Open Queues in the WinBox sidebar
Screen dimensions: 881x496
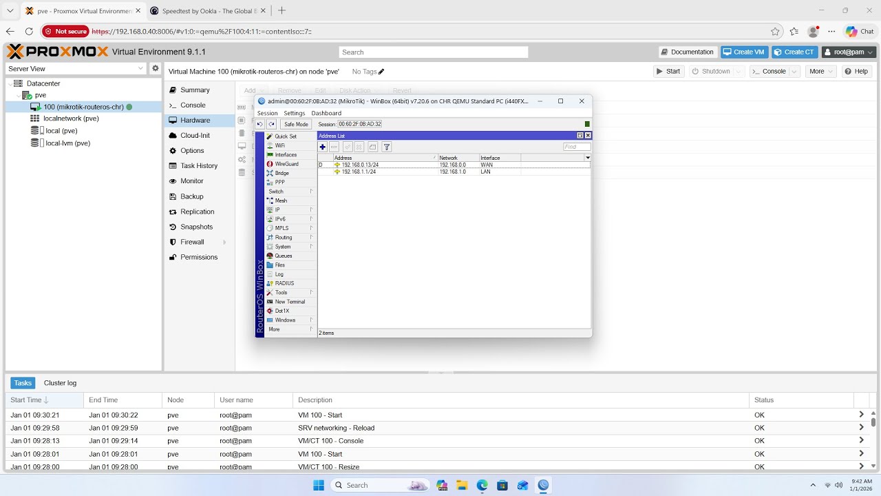click(x=284, y=256)
